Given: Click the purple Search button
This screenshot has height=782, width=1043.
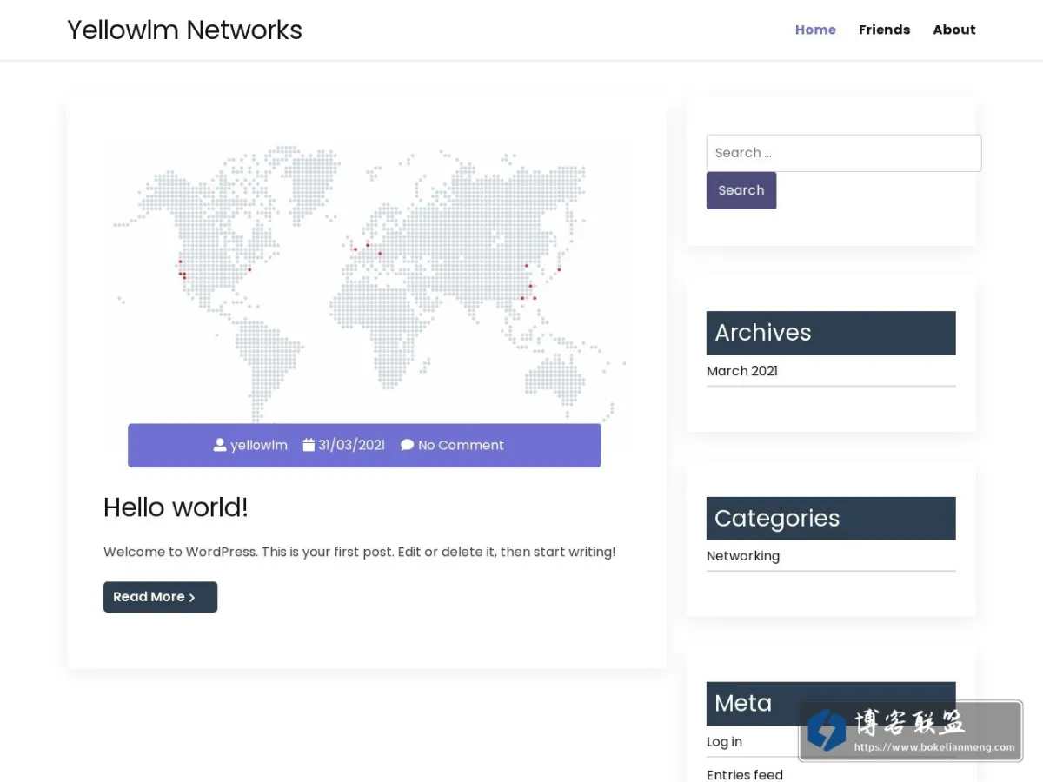Looking at the screenshot, I should (741, 190).
